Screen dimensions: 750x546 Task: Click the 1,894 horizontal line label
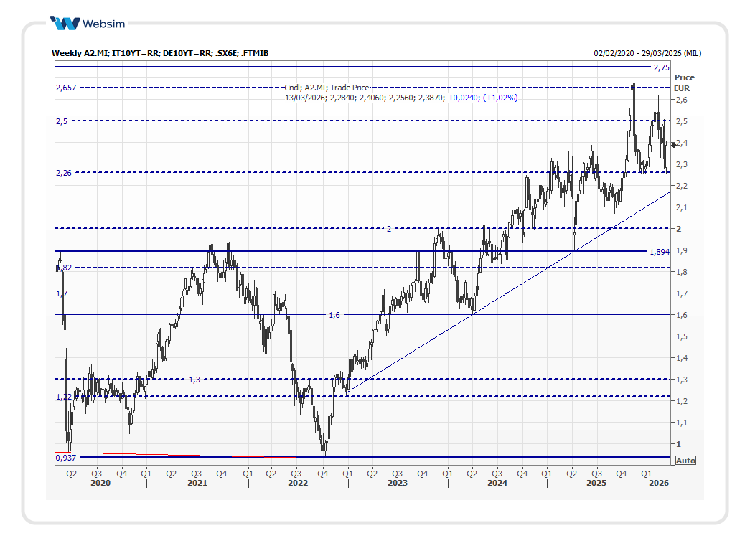click(659, 252)
